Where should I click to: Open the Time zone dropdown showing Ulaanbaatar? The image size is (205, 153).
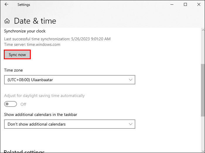(70, 80)
